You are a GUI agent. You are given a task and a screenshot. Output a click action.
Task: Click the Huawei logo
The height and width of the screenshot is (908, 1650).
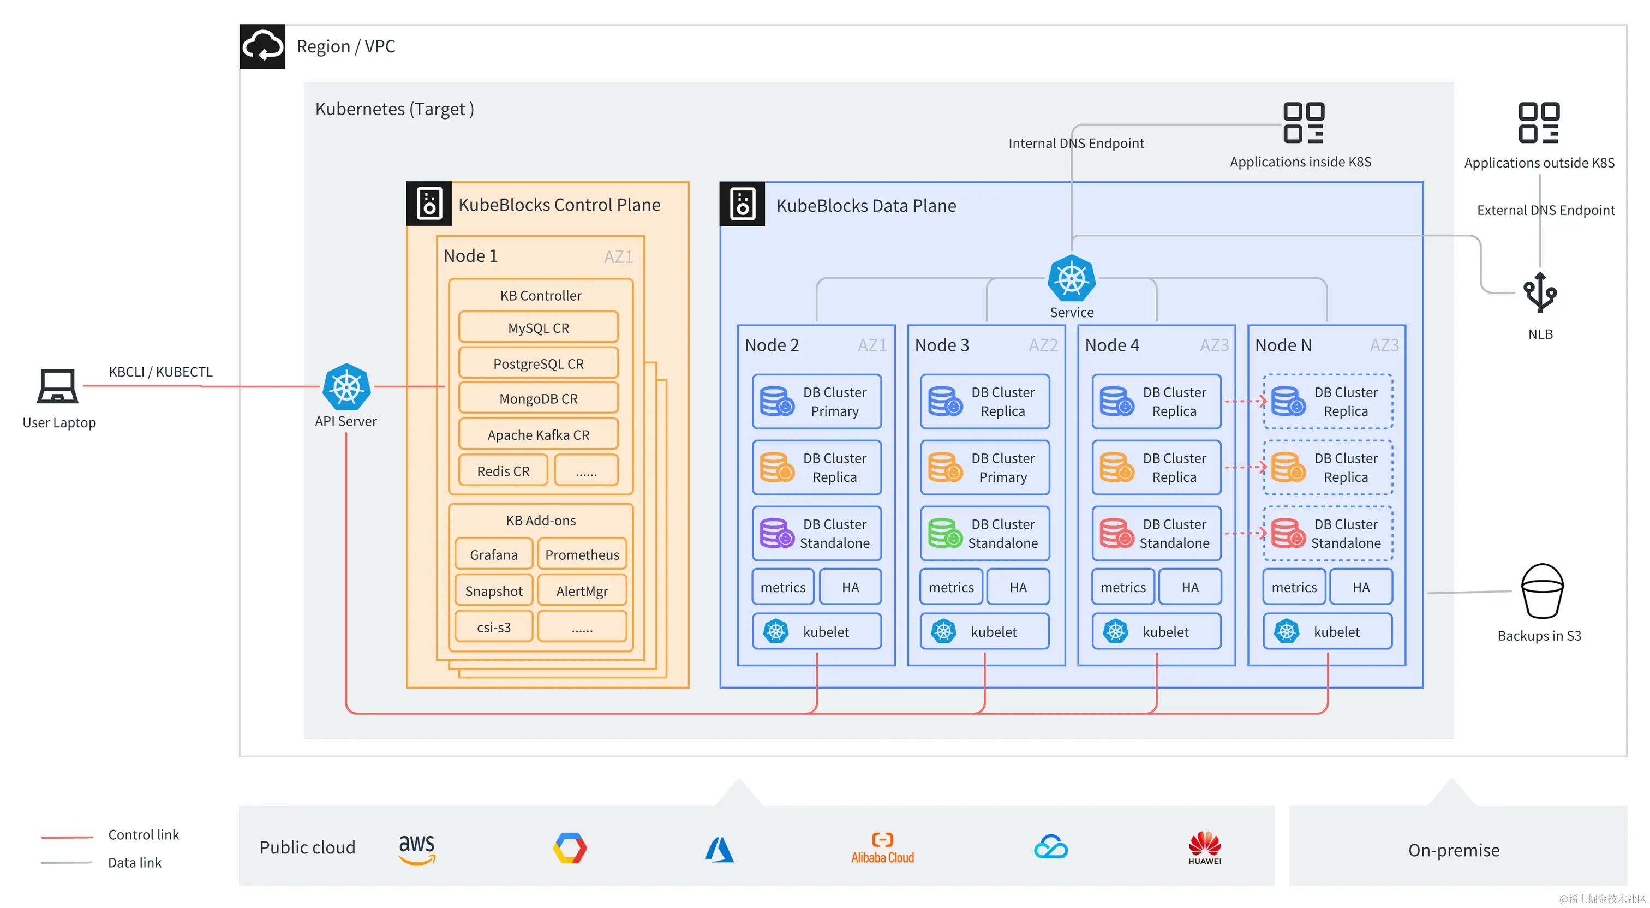tap(1204, 847)
